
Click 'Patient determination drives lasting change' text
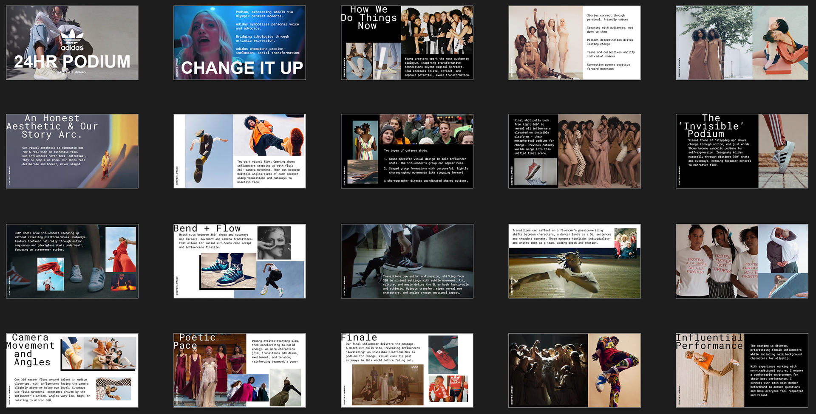click(x=610, y=42)
